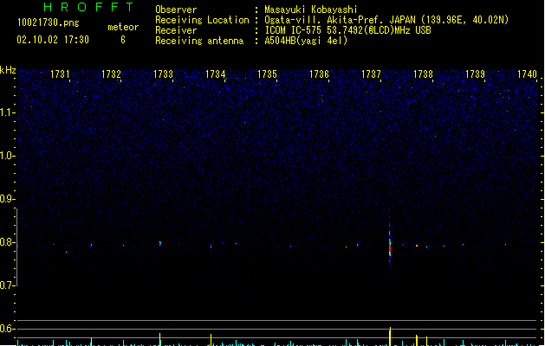545x346 pixels.
Task: Click the 1.1 kHz frequency tick label
Action: [7, 112]
